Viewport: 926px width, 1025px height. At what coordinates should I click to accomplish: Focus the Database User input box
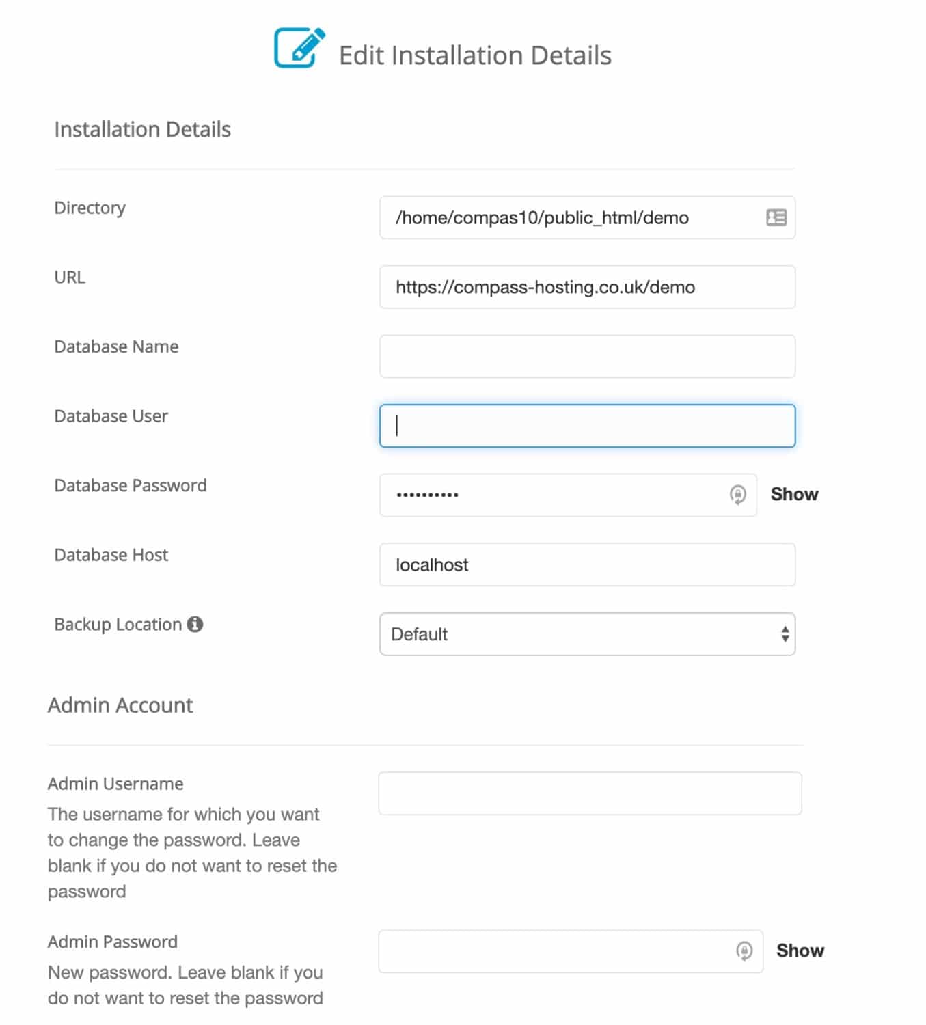586,425
